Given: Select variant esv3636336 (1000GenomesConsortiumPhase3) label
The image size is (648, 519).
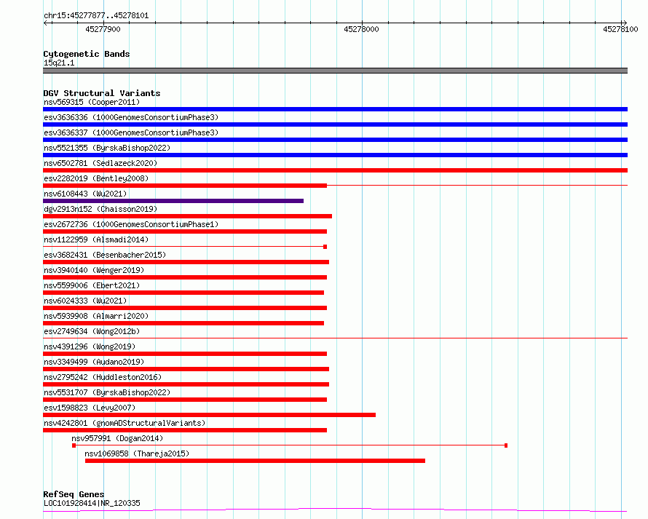Looking at the screenshot, I should [x=131, y=117].
